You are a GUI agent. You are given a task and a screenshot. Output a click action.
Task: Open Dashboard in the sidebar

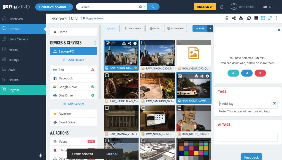pyautogui.click(x=23, y=19)
